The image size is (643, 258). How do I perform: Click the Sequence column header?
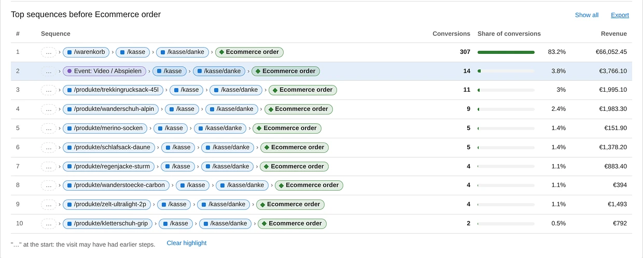[x=55, y=34]
